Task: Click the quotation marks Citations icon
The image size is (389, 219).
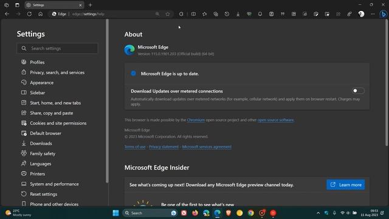Action: tap(283, 14)
